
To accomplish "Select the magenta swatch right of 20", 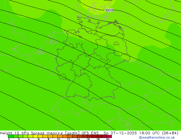I will click(x=109, y=136).
